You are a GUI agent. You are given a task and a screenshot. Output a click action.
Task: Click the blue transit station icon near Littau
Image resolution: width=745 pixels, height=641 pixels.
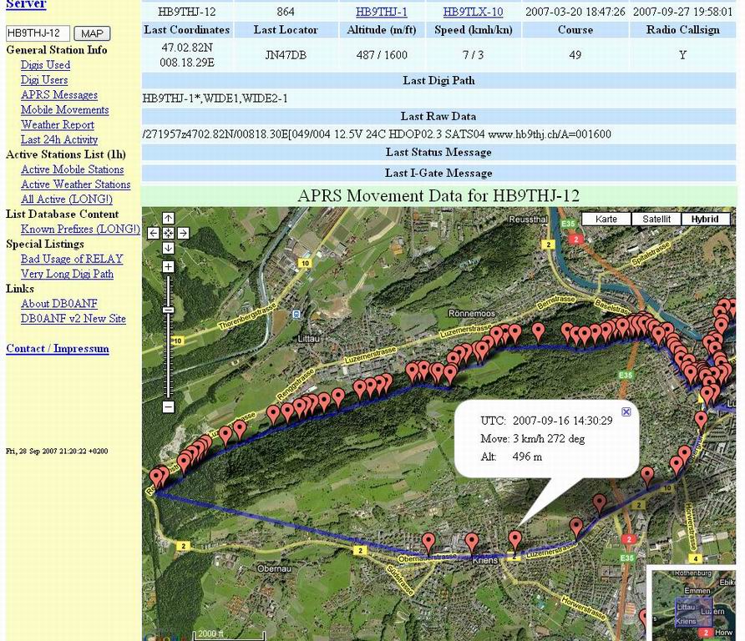tap(296, 315)
